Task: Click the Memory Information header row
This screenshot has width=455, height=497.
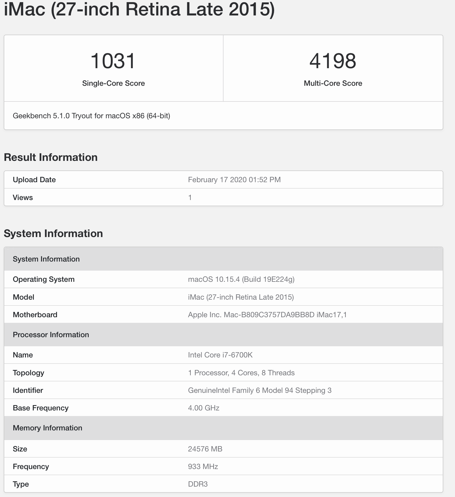Action: (224, 428)
